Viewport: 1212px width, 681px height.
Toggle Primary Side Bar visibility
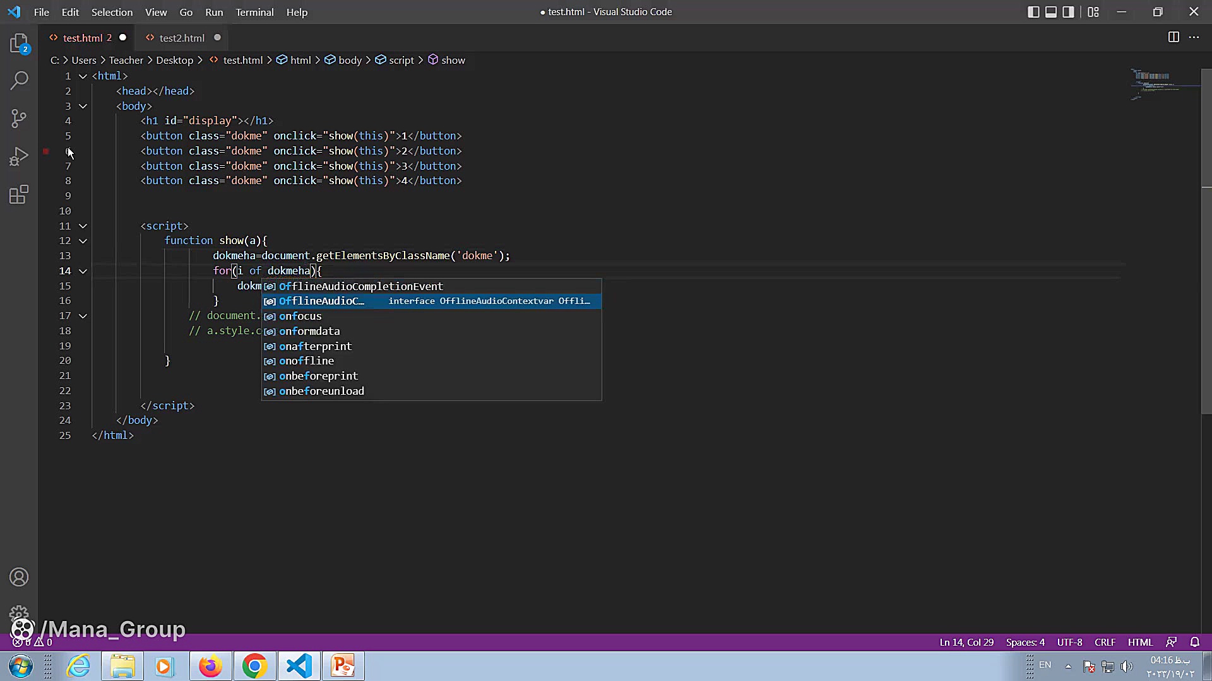coord(1033,12)
